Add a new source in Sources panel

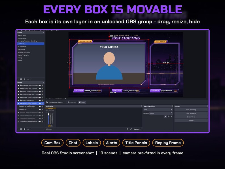click(18, 129)
